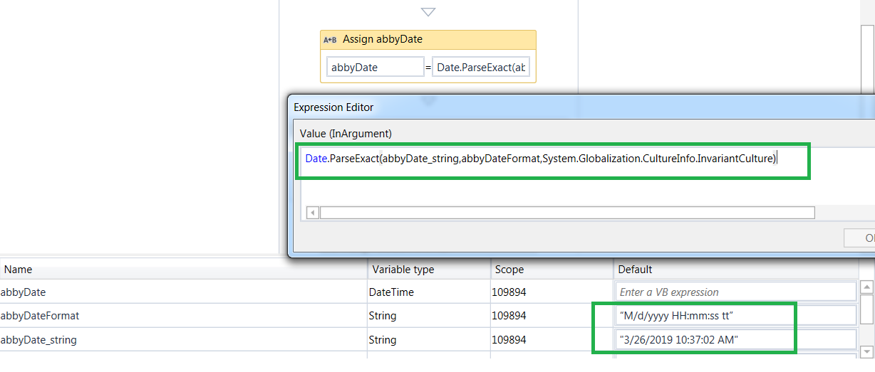Open the DateTime type cell for abbyDate

[x=429, y=292]
